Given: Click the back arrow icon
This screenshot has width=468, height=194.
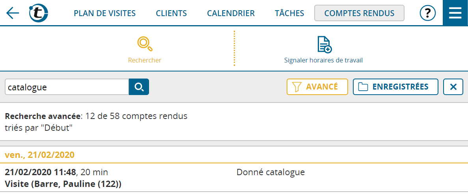Looking at the screenshot, I should pos(13,13).
